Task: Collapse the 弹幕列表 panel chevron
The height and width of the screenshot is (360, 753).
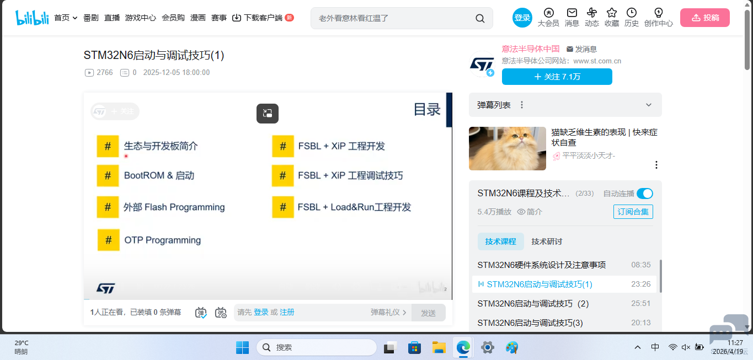Action: coord(649,105)
